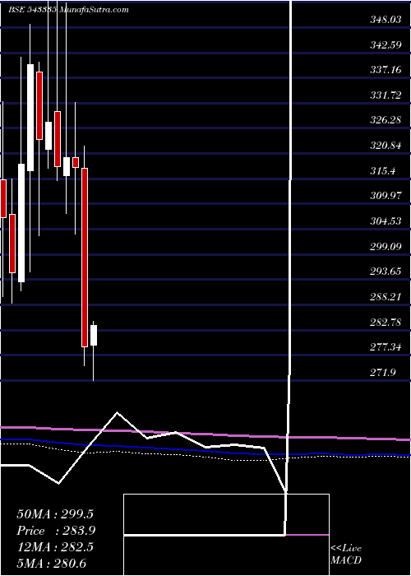Select the last small white candlestick

(94, 335)
